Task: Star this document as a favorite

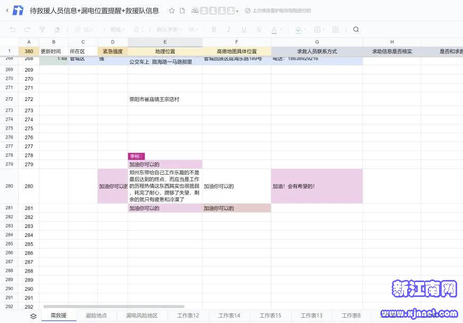Action: 171,11
